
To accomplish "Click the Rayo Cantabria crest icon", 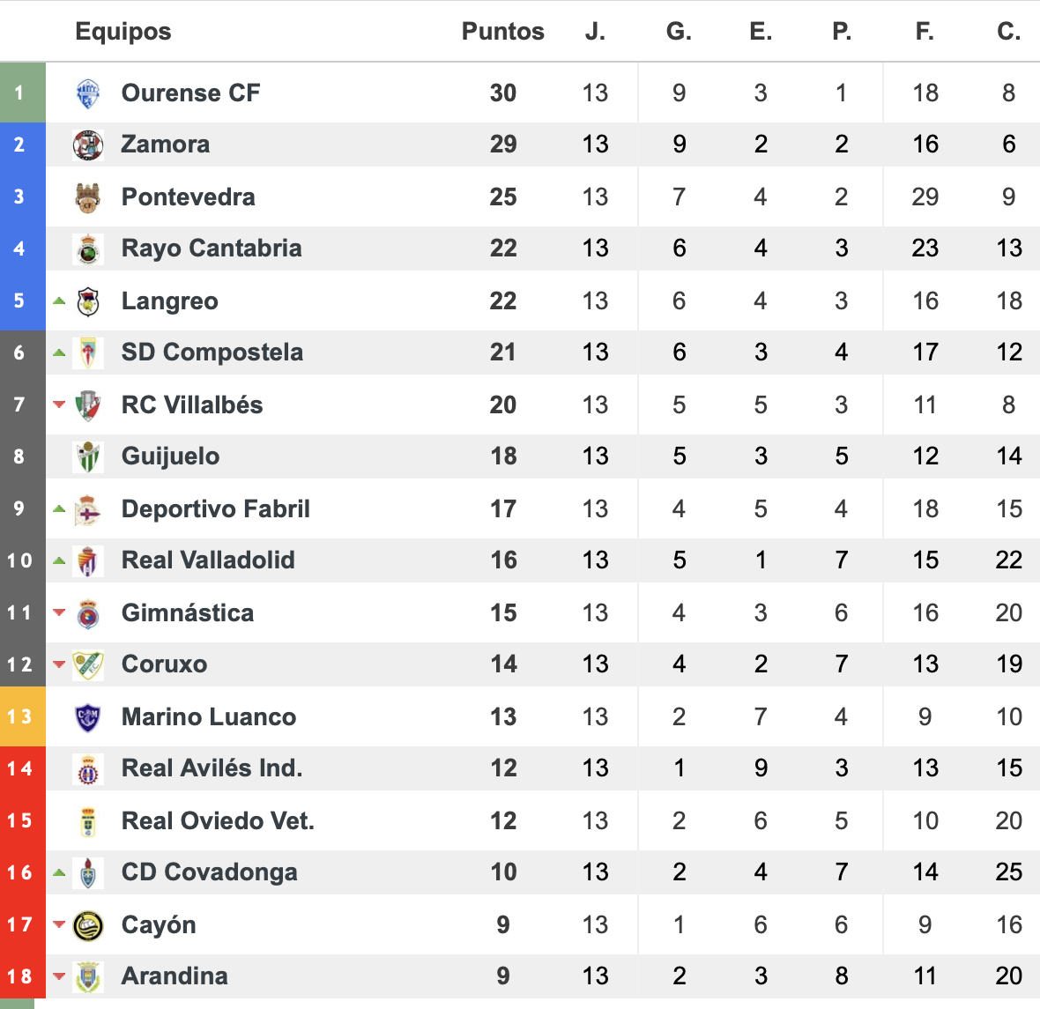I will click(88, 249).
